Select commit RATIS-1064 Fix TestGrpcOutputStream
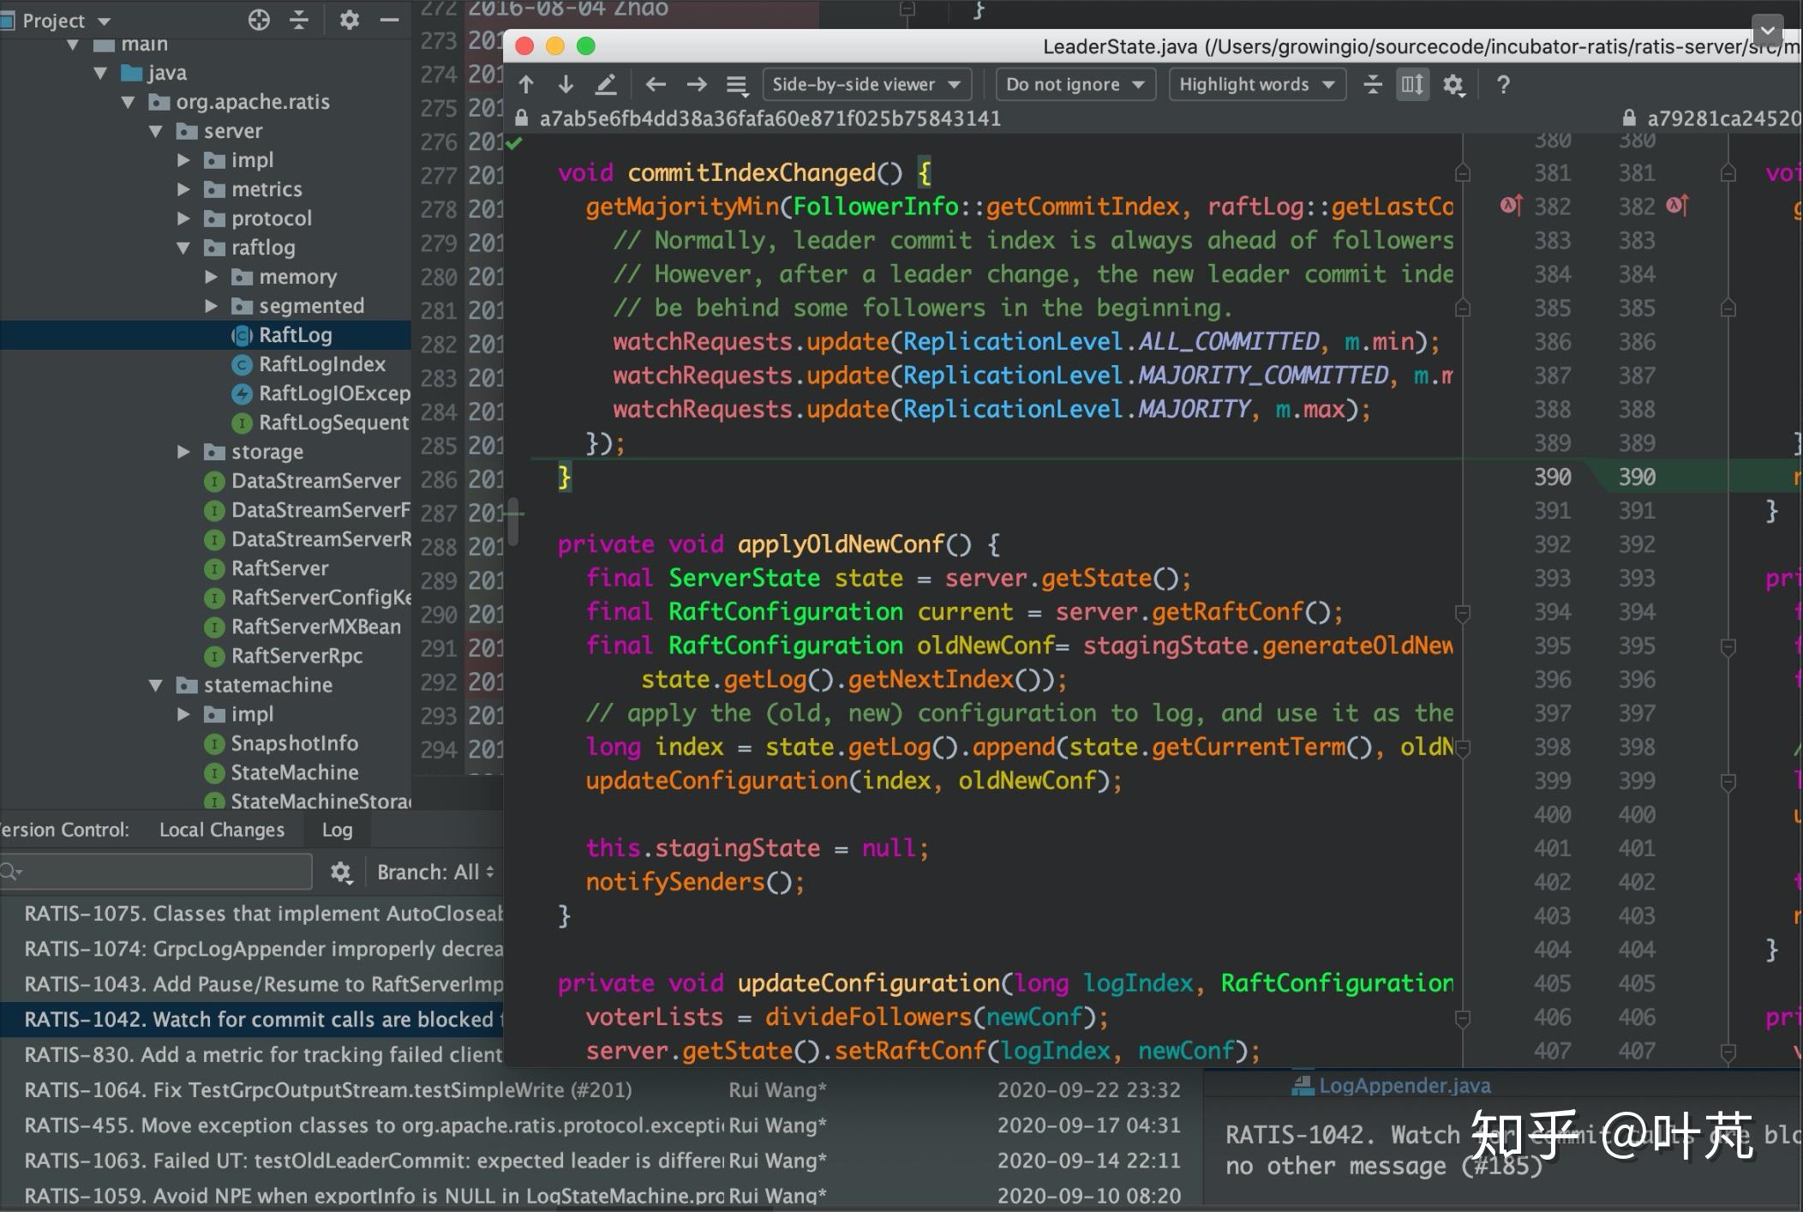This screenshot has height=1212, width=1803. coord(600,1090)
